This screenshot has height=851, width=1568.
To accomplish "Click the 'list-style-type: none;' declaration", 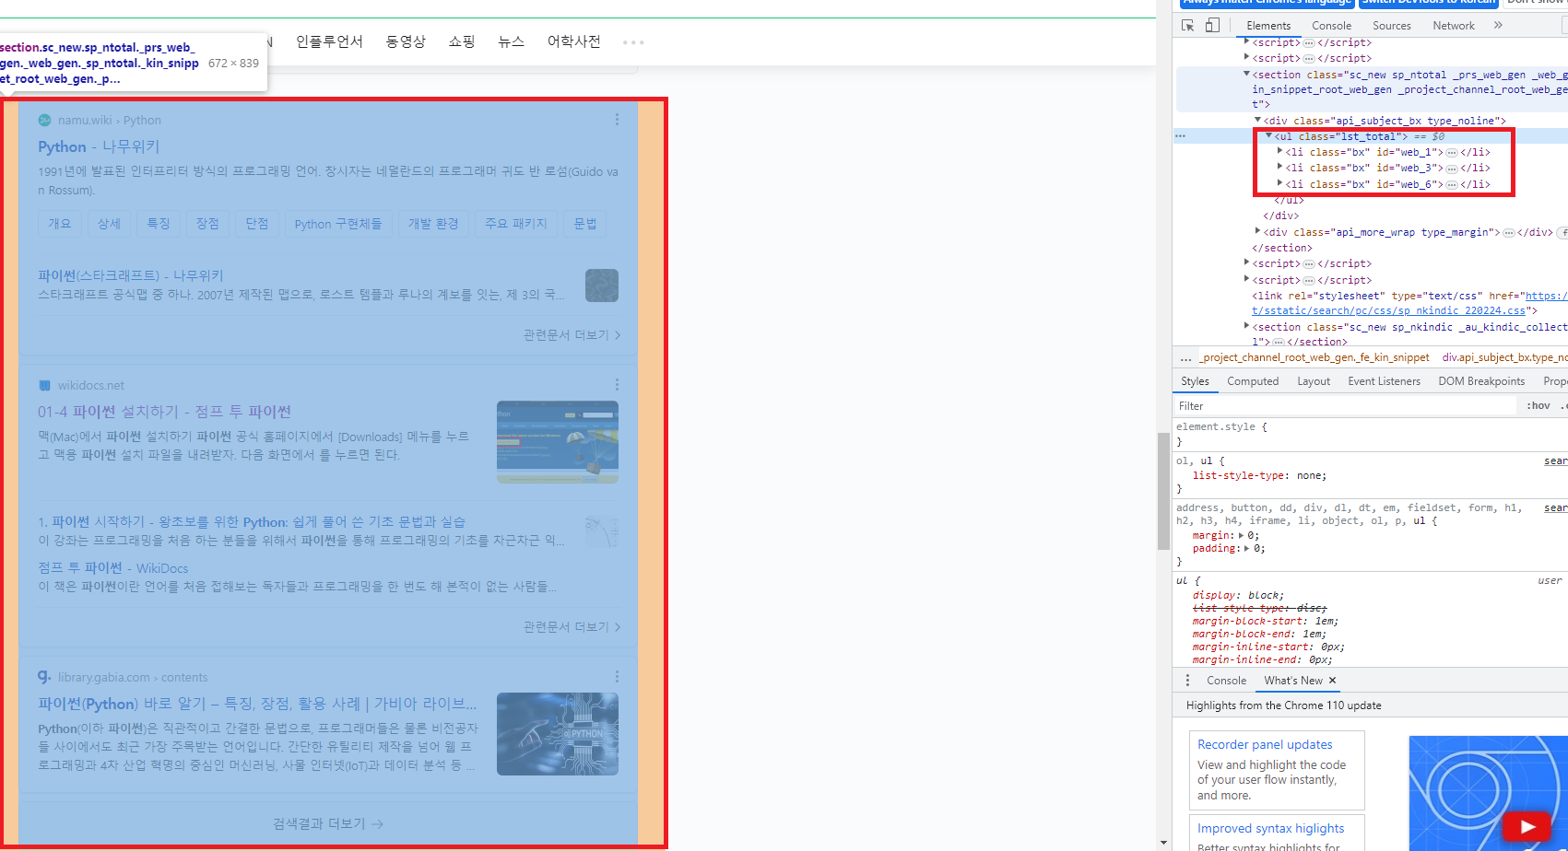I will click(x=1259, y=476).
